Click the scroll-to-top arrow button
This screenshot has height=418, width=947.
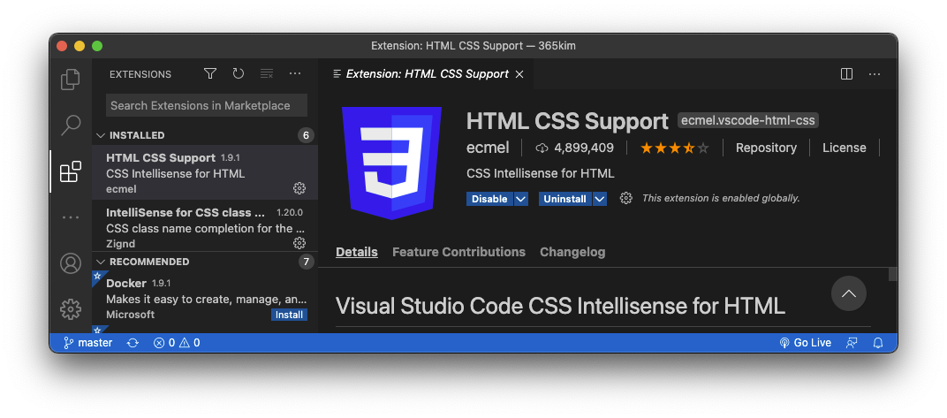(x=849, y=293)
